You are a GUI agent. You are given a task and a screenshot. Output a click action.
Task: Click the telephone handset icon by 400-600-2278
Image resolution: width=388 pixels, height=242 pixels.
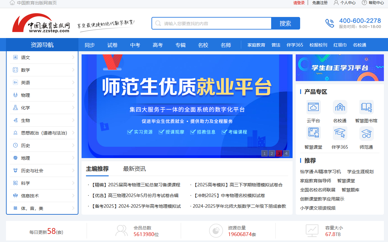point(330,23)
